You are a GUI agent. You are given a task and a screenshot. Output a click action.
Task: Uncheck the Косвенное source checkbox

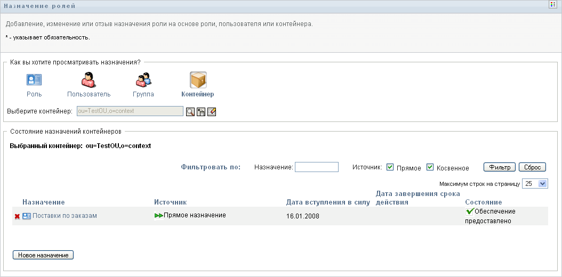coord(430,168)
